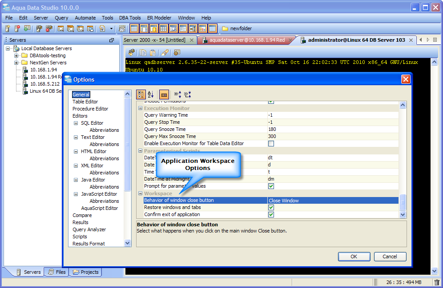Toggle the categorized view button in Options
The width and height of the screenshot is (443, 288).
tap(141, 95)
